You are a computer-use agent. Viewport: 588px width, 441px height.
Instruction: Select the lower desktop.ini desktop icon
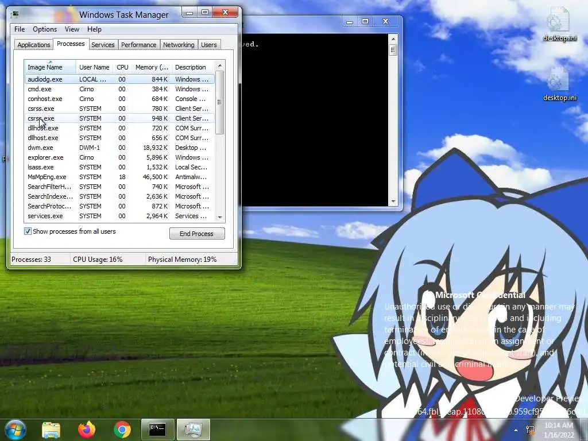click(x=559, y=85)
